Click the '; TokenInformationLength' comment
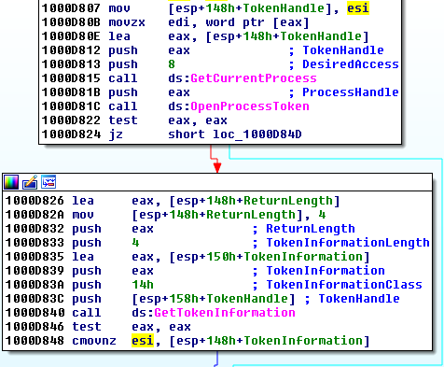This screenshot has height=367, width=444. tap(340, 243)
